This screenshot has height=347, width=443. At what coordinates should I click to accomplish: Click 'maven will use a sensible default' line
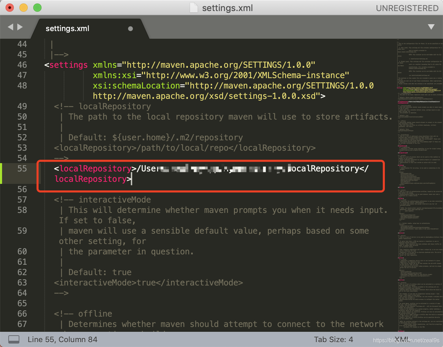pyautogui.click(x=219, y=231)
